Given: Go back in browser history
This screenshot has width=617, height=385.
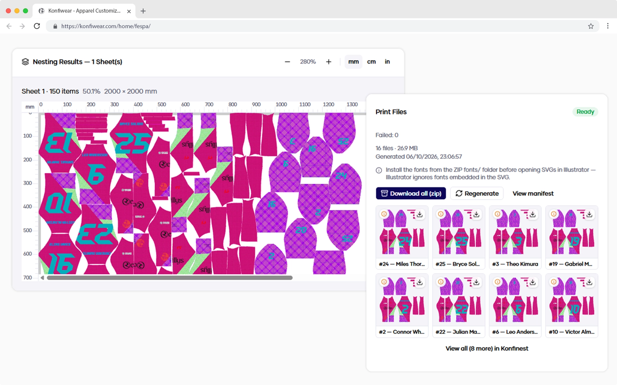Looking at the screenshot, I should (x=9, y=26).
